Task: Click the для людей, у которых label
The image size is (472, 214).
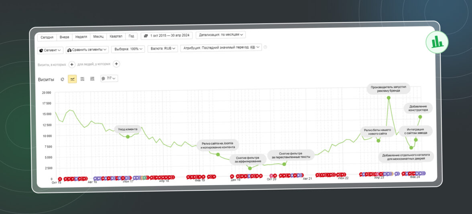Action: pos(94,64)
